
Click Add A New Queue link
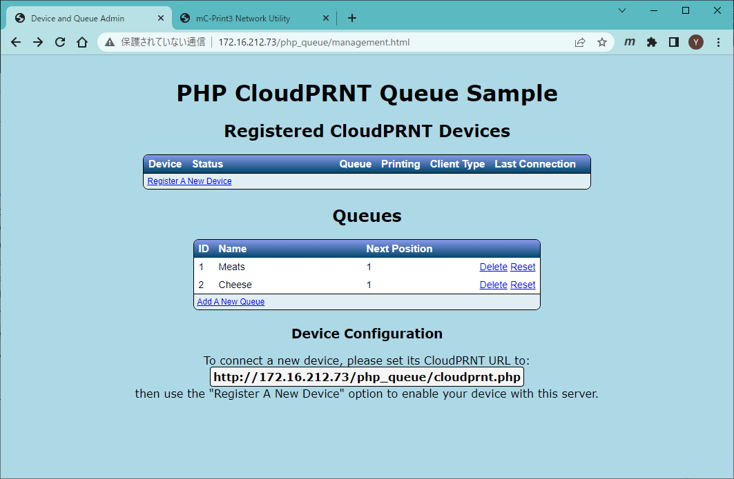click(231, 302)
